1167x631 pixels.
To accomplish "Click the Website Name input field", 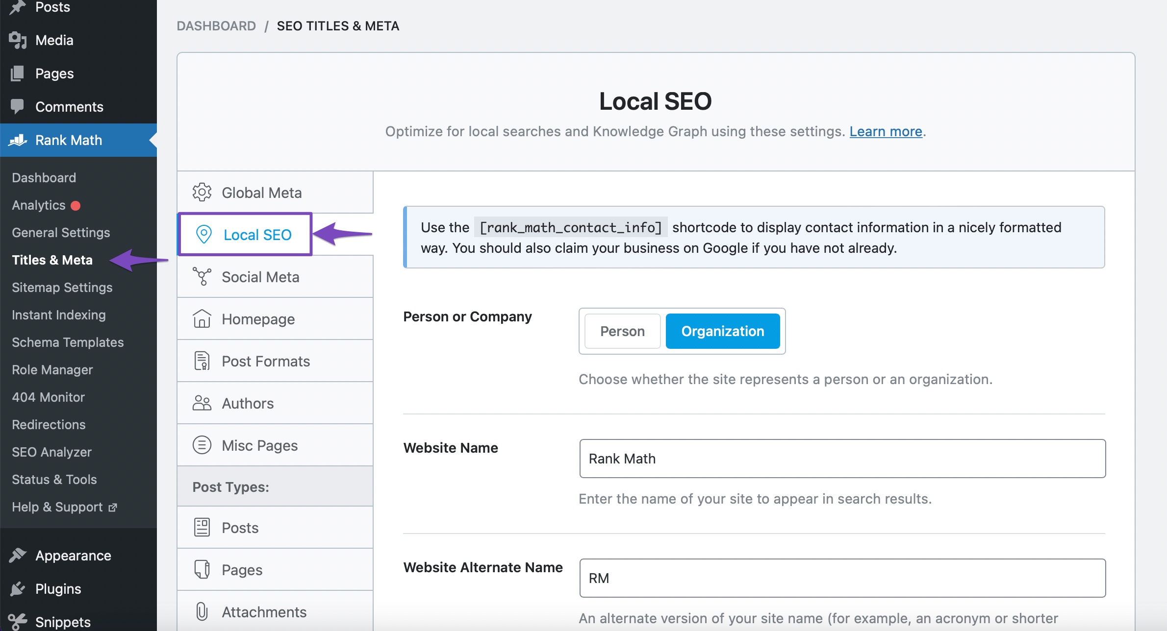I will (x=843, y=459).
